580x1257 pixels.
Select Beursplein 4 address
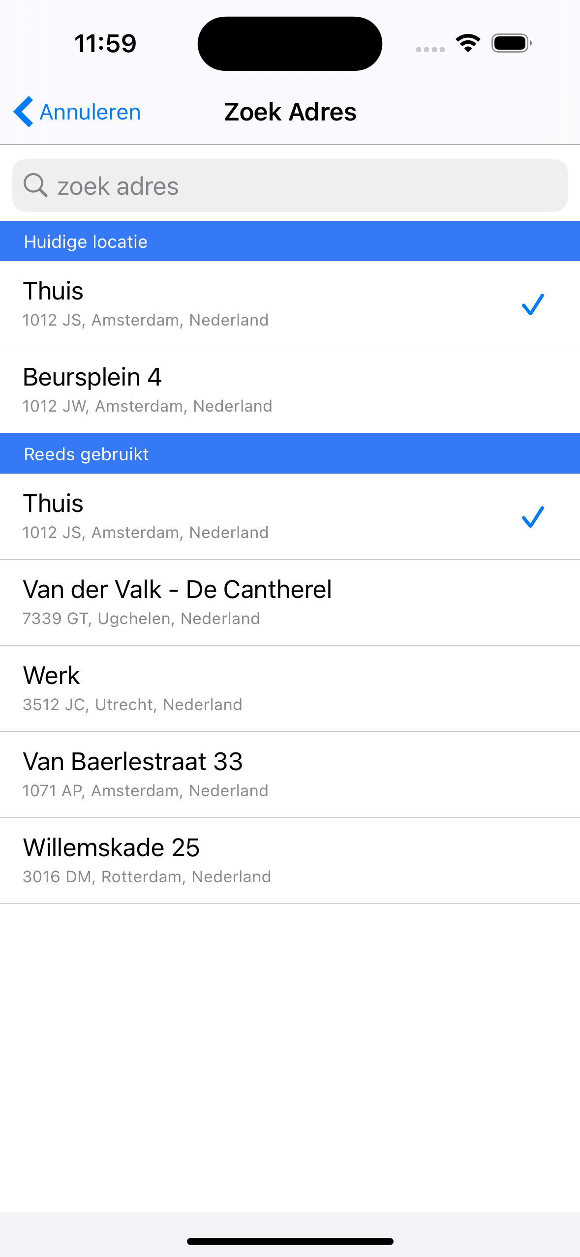pos(246,390)
